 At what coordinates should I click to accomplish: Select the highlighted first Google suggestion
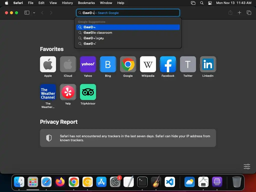[x=128, y=27]
